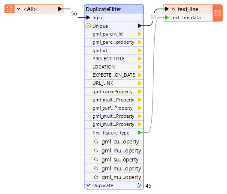Collapse the Unique port attribute list
The image size is (227, 194).
pyautogui.click(x=88, y=26)
